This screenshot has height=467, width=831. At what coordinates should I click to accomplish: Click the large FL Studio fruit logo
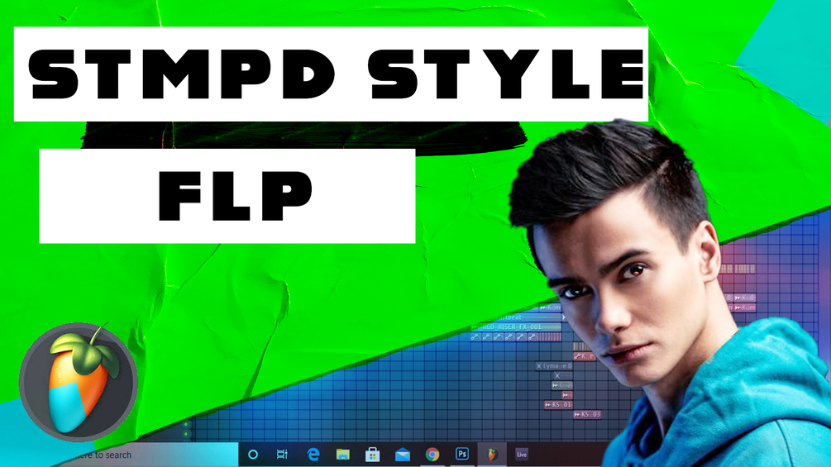click(x=79, y=381)
